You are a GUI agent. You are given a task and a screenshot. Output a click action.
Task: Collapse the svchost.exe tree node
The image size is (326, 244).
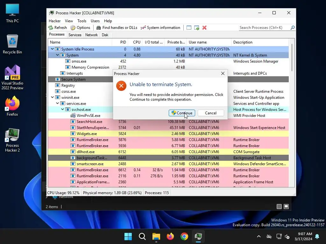pos(62,109)
